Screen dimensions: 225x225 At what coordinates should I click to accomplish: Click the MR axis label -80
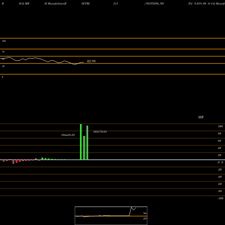coord(220,191)
